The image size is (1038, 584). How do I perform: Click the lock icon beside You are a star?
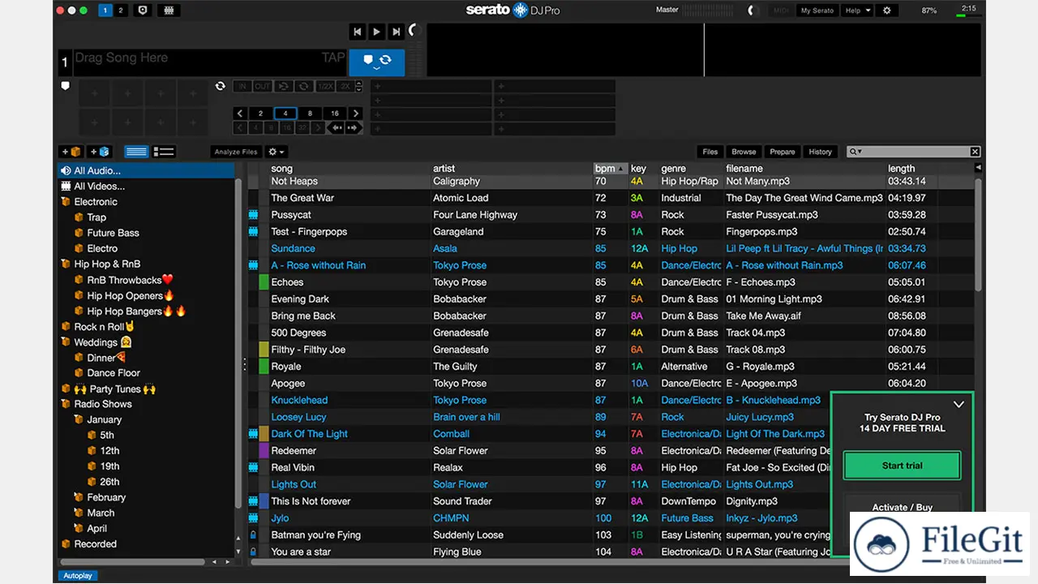(x=253, y=552)
